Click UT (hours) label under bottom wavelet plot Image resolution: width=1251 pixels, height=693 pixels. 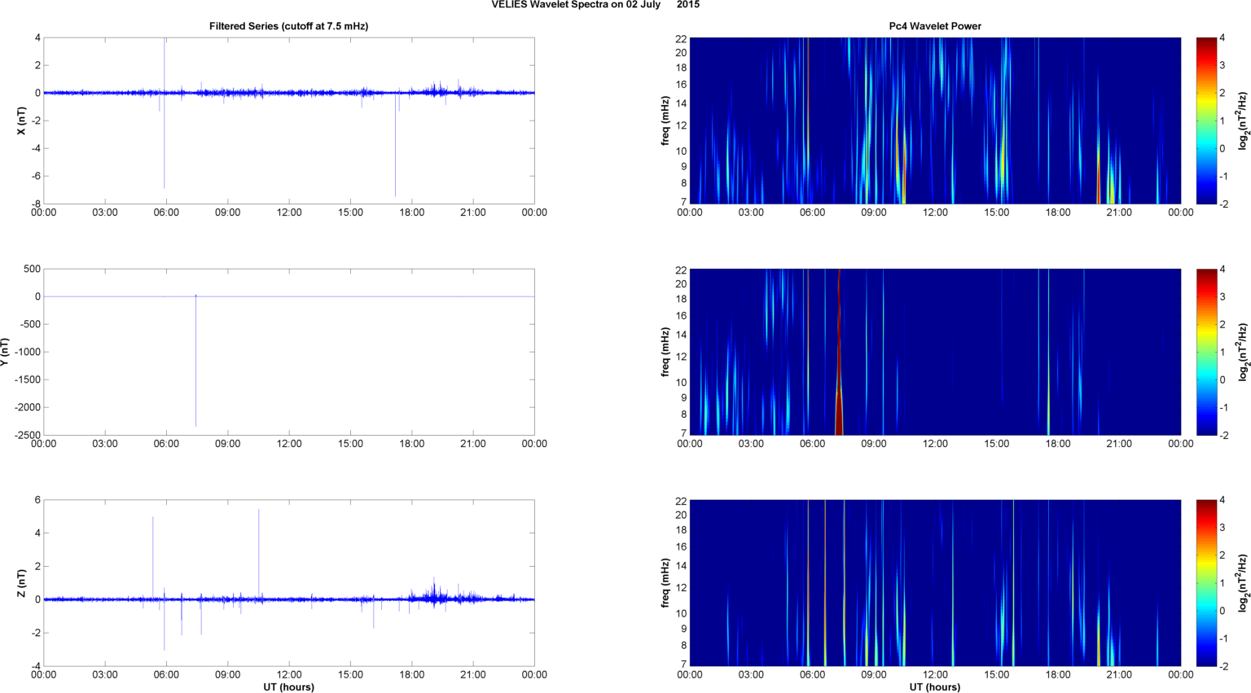pyautogui.click(x=934, y=686)
